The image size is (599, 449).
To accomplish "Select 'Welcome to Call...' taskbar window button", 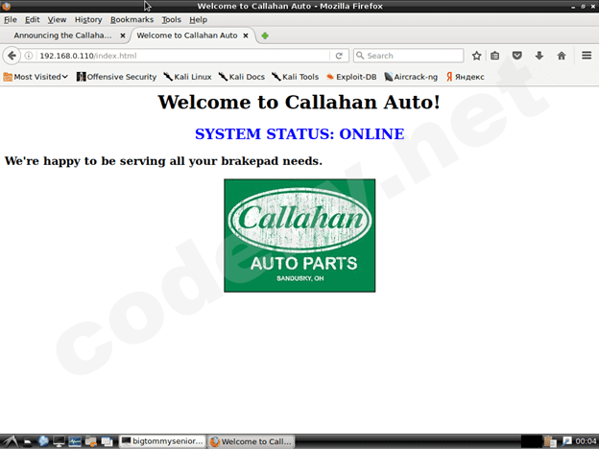I will pos(252,441).
